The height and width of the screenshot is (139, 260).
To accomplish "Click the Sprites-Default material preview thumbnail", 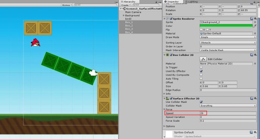I will tap(169, 134).
